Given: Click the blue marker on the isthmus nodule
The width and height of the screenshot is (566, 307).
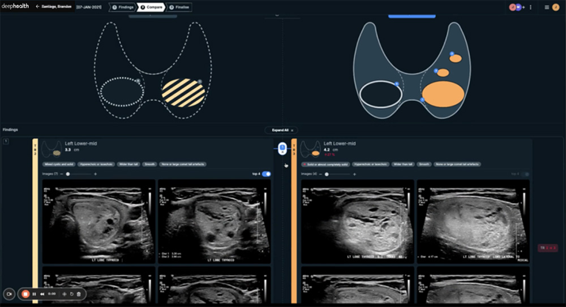Looking at the screenshot, I should pyautogui.click(x=422, y=100).
